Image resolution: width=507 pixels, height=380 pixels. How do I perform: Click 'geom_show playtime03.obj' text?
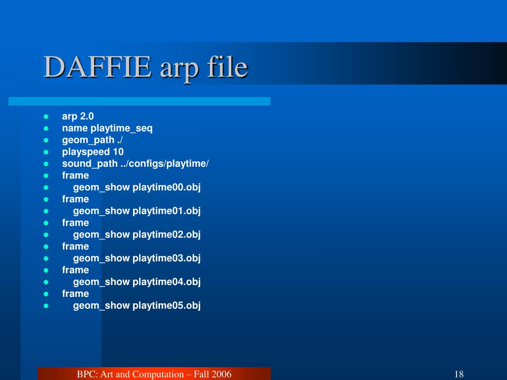point(137,258)
